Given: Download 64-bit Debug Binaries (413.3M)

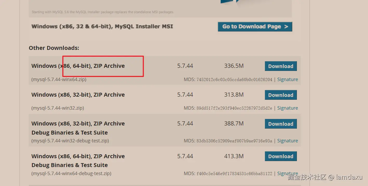Looking at the screenshot, I should [x=281, y=156].
